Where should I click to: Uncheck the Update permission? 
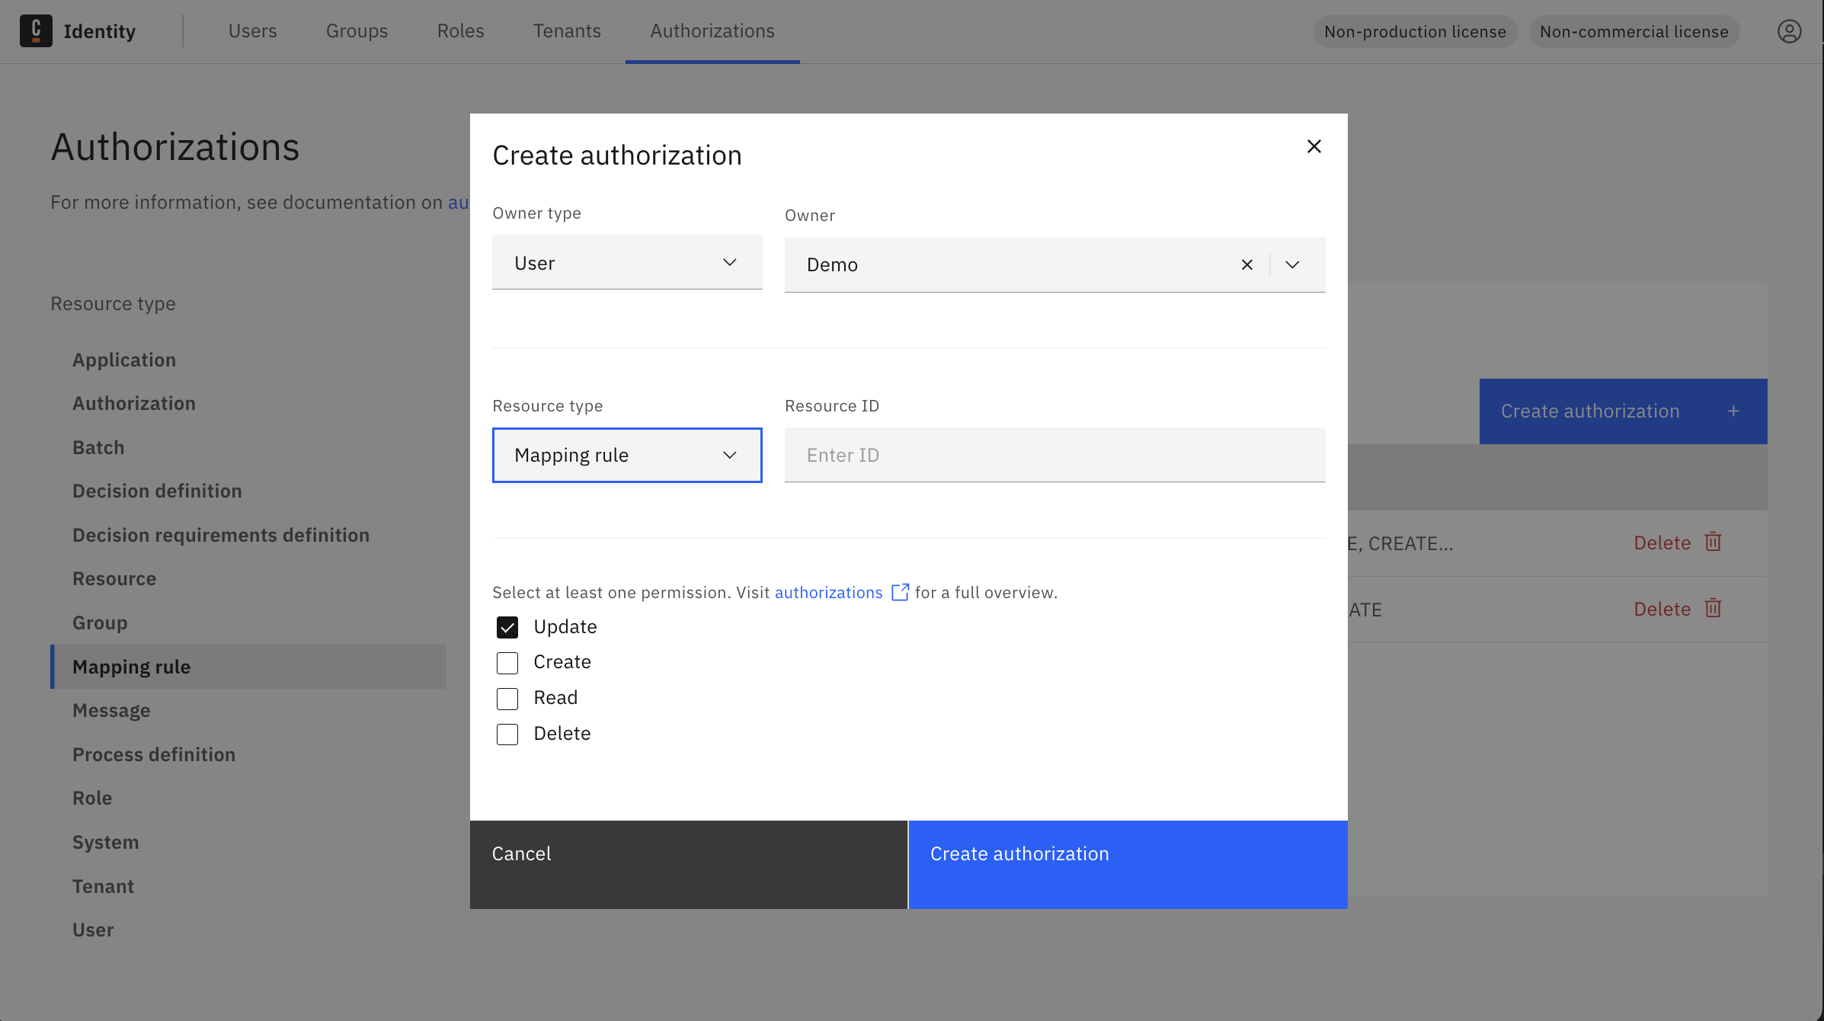pos(507,626)
